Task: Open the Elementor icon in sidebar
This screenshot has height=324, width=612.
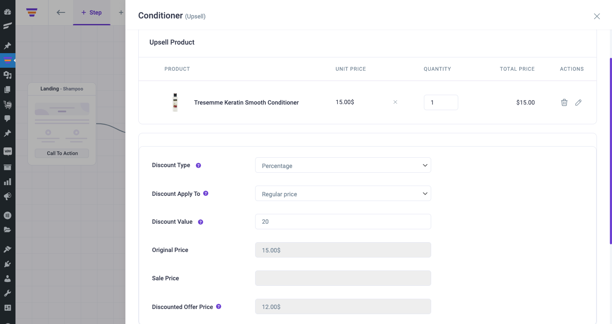Action: click(7, 215)
